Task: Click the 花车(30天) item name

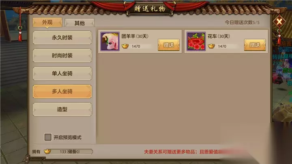Action: pyautogui.click(x=219, y=36)
